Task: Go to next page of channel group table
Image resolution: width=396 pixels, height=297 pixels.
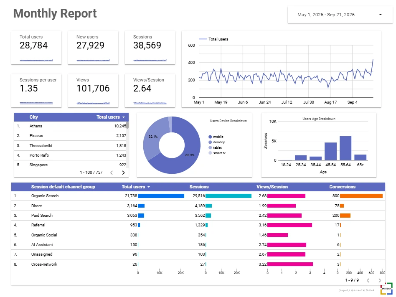Action: click(380, 280)
